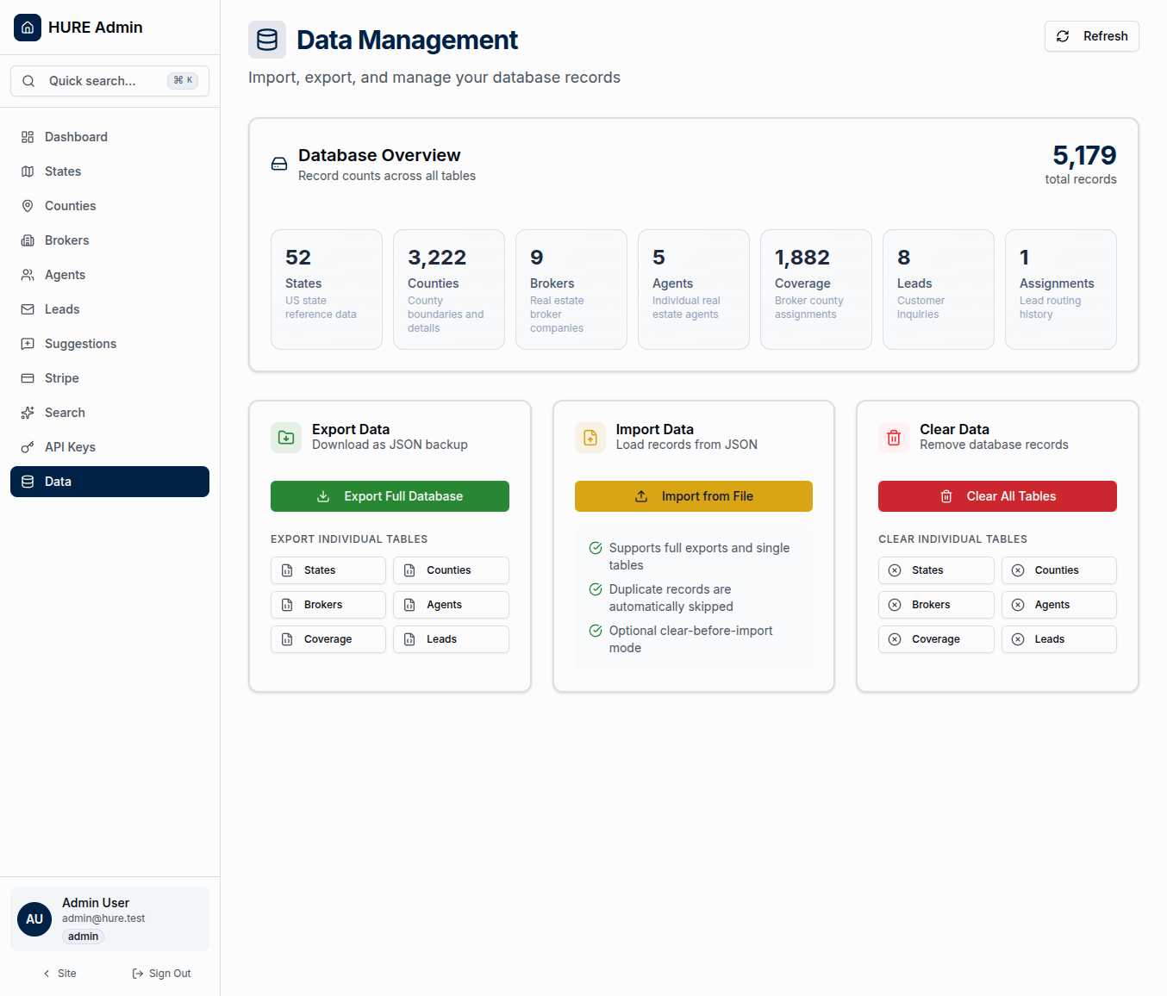Click the green folder icon beside Export Data

click(x=285, y=437)
